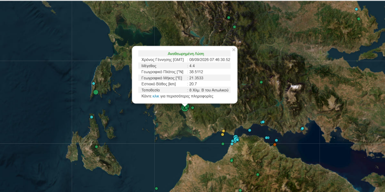Click the green marker inland in the northern Peloponnese
The height and width of the screenshot is (192, 385).
tap(258, 175)
